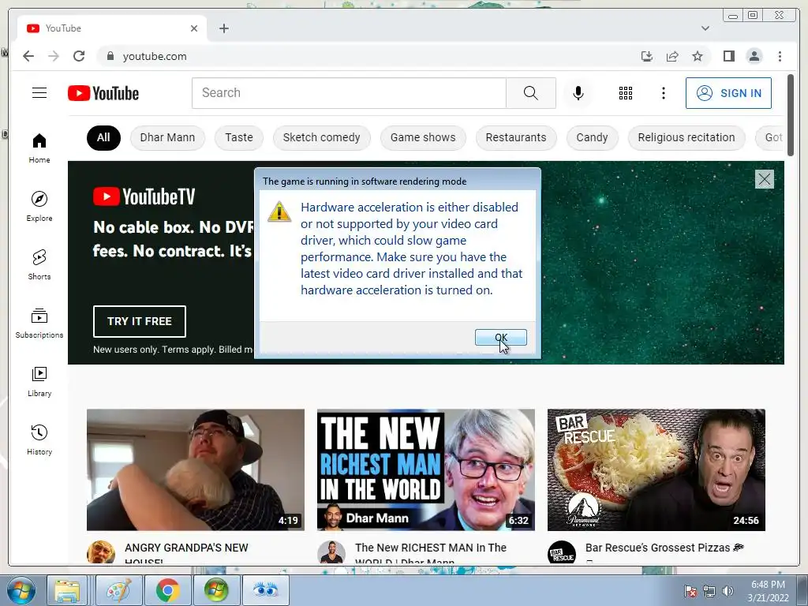View site info via the lock icon

[x=110, y=56]
